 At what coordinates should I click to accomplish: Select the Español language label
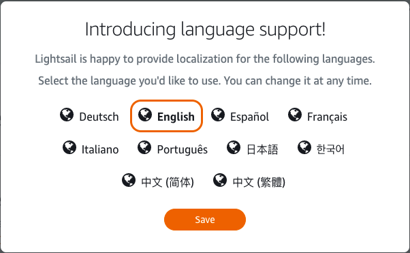(249, 117)
